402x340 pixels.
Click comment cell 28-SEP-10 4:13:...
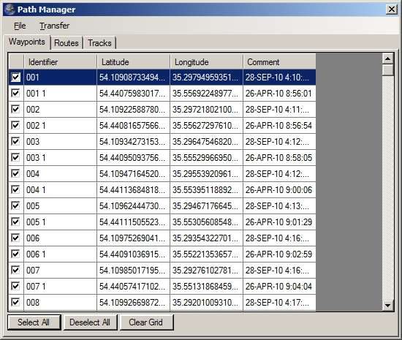coord(279,205)
